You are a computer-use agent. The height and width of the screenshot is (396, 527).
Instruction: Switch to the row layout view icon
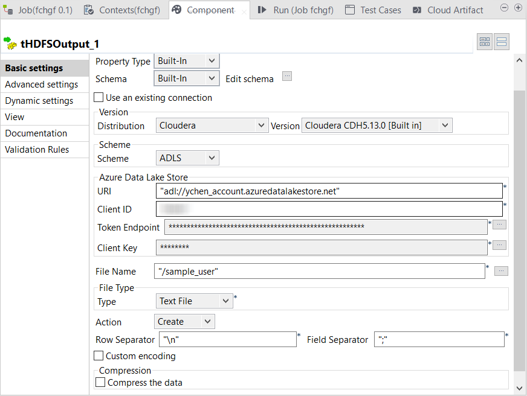[x=502, y=42]
